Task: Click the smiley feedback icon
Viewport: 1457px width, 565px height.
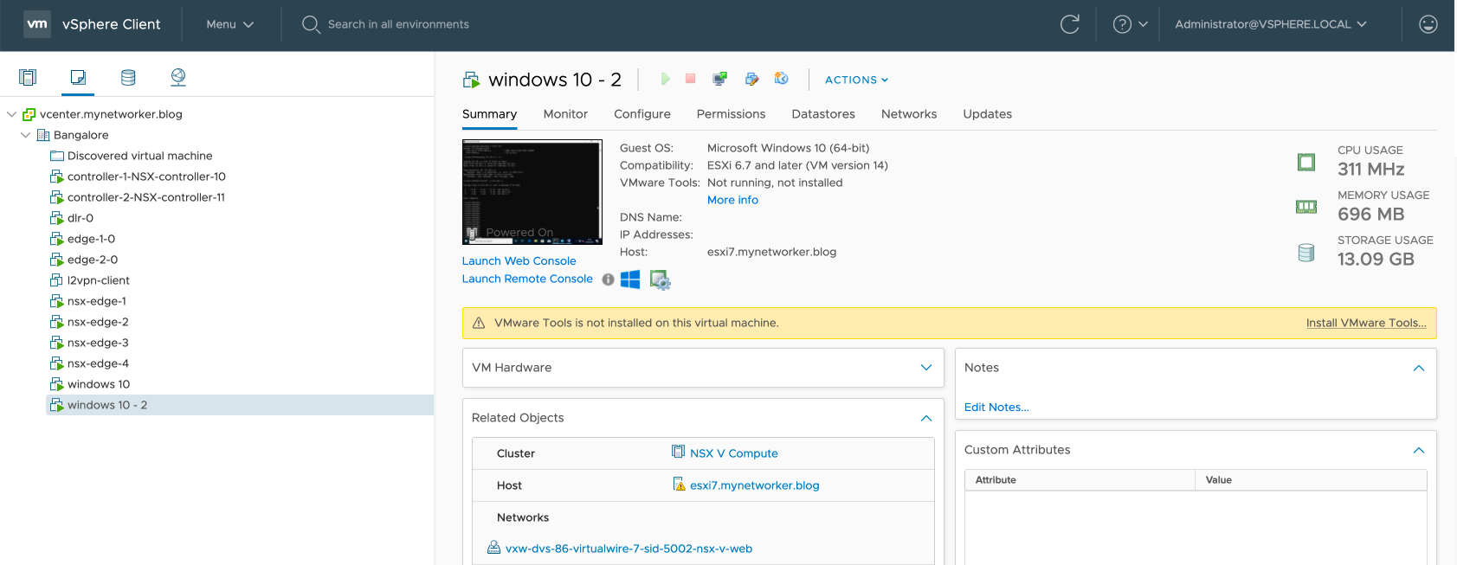Action: point(1428,24)
